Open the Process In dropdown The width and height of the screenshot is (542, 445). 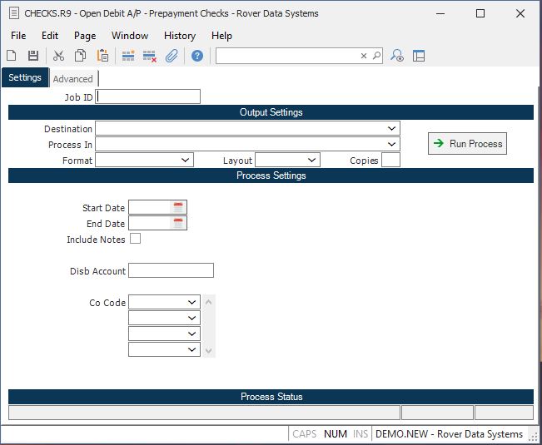click(391, 145)
